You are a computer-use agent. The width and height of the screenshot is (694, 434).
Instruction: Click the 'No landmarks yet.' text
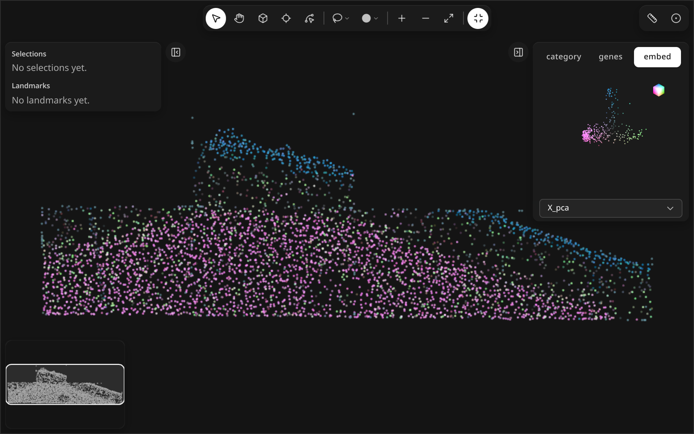point(51,100)
